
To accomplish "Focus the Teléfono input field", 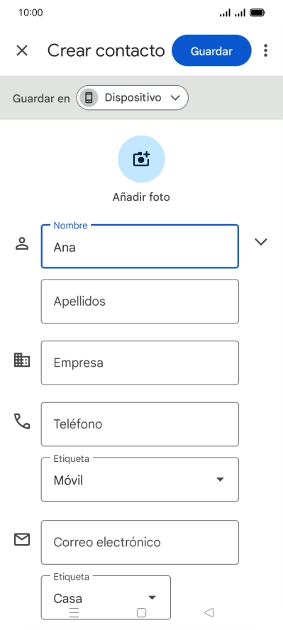I will point(140,424).
